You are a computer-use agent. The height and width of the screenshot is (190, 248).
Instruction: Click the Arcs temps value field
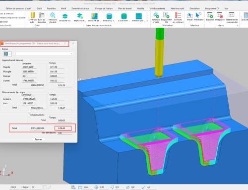[x=57, y=103]
